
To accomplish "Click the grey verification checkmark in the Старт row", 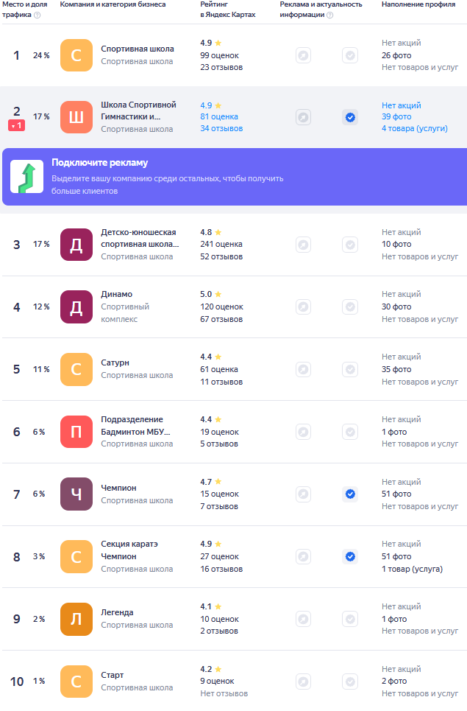I will pos(350,682).
